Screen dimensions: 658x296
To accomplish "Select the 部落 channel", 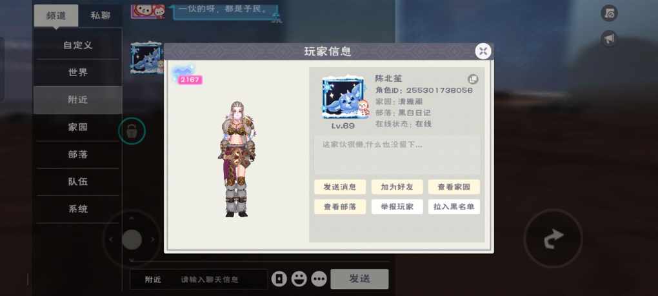I will pyautogui.click(x=78, y=154).
